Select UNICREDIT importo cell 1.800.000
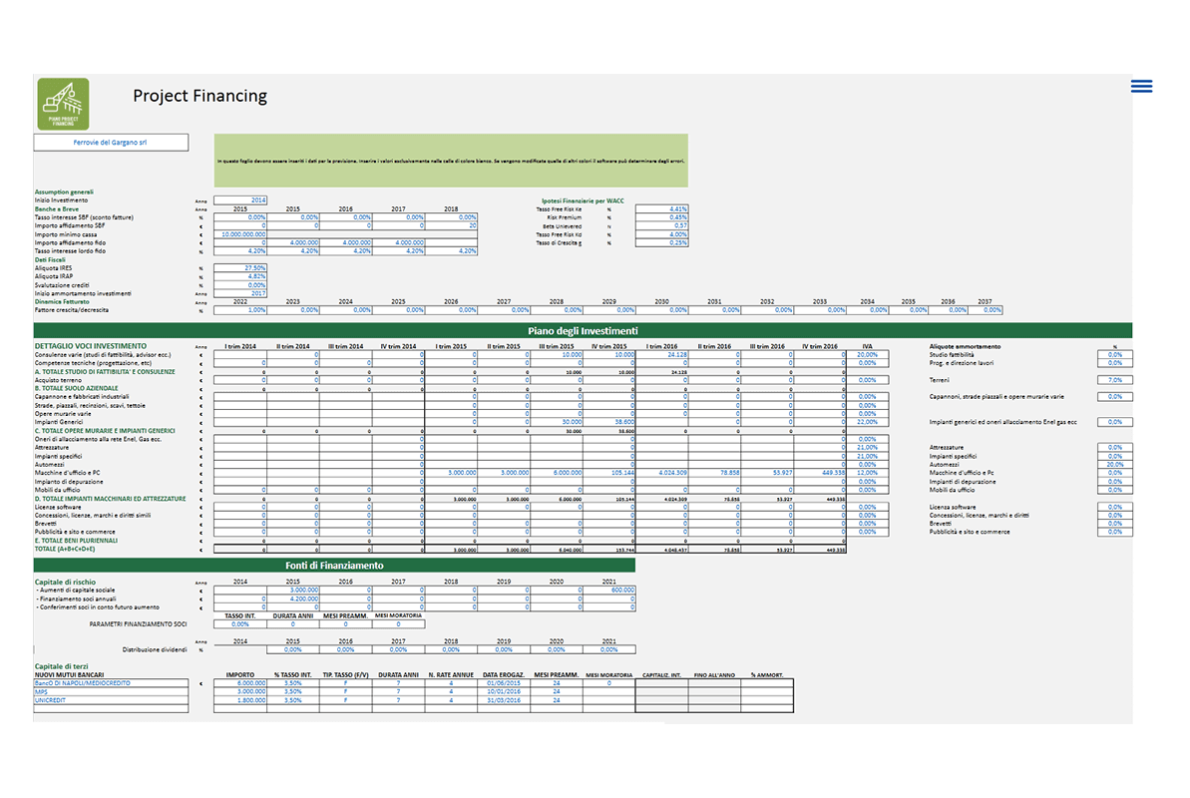Image resolution: width=1190 pixels, height=798 pixels. coord(239,700)
